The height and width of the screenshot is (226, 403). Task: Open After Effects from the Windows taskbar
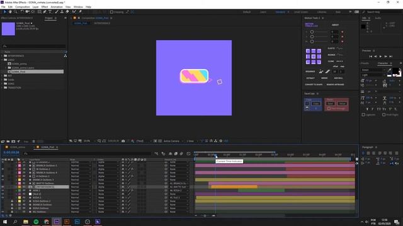[x=57, y=222]
